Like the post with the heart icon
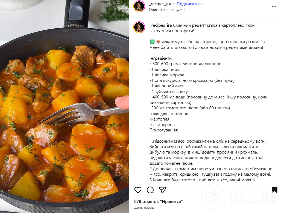The height and width of the screenshot is (213, 281). (138, 190)
